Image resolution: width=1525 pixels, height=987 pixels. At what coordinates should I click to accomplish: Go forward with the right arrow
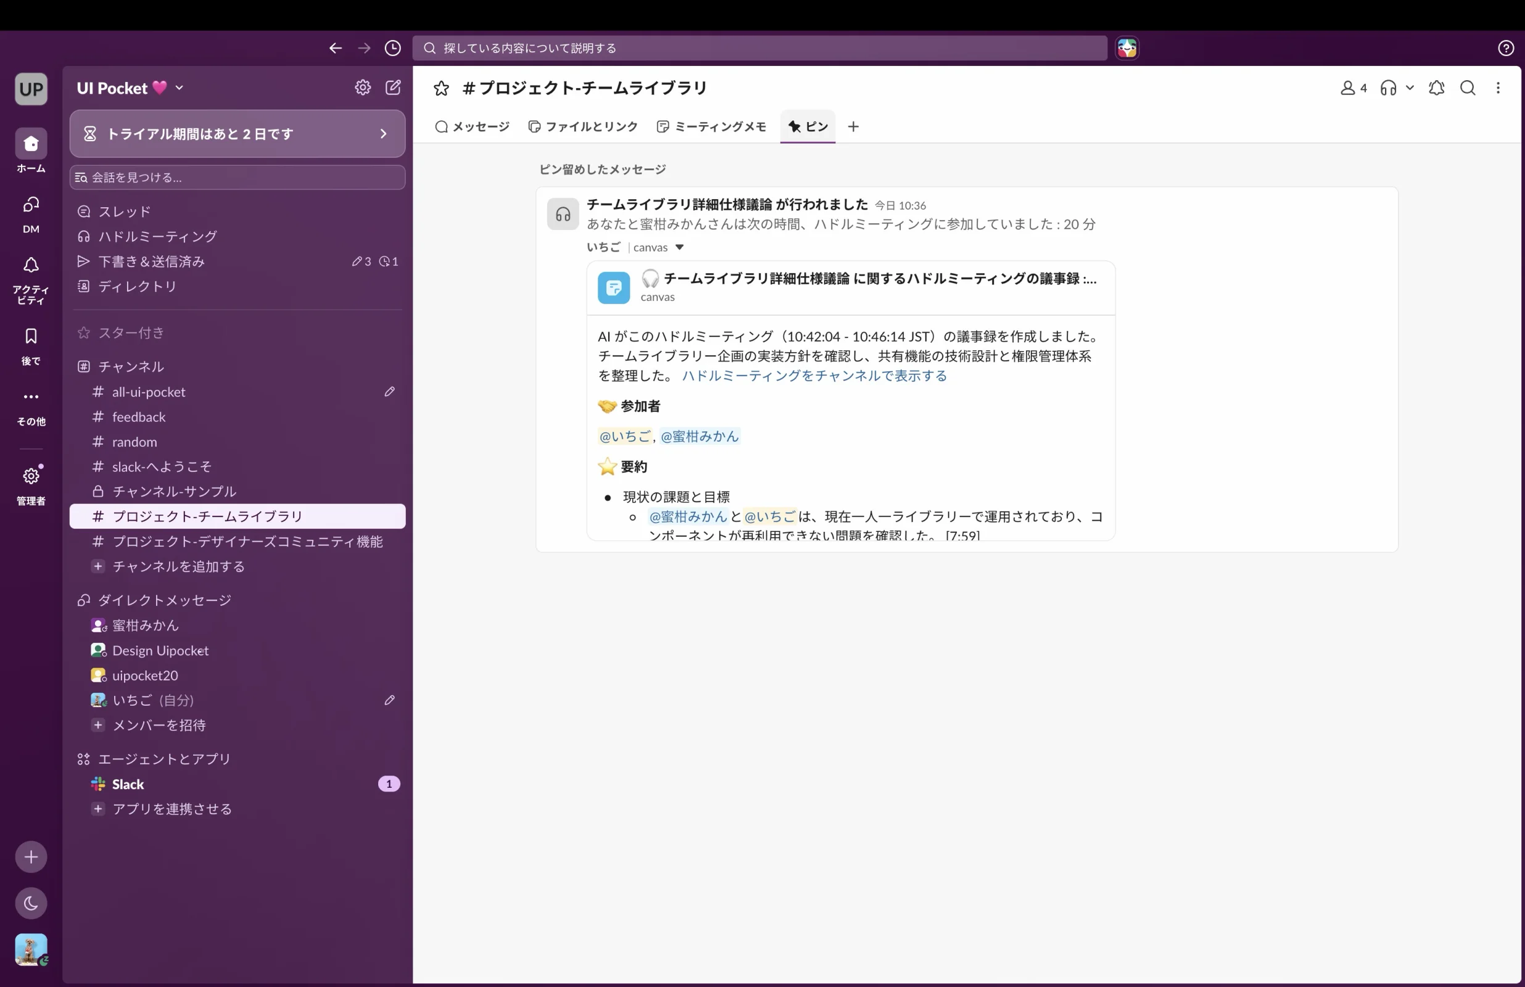click(x=364, y=48)
